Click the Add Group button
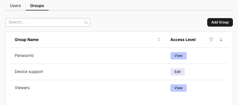This screenshot has height=105, width=238. (x=220, y=22)
